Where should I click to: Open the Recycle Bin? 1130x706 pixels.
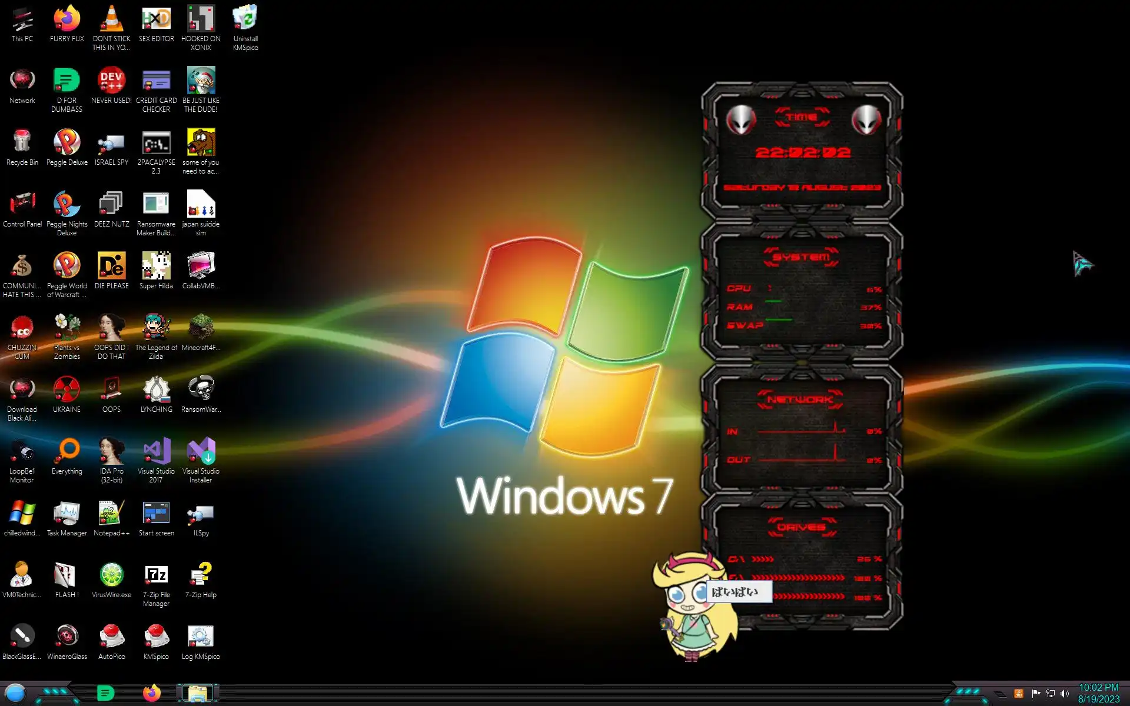pos(22,143)
